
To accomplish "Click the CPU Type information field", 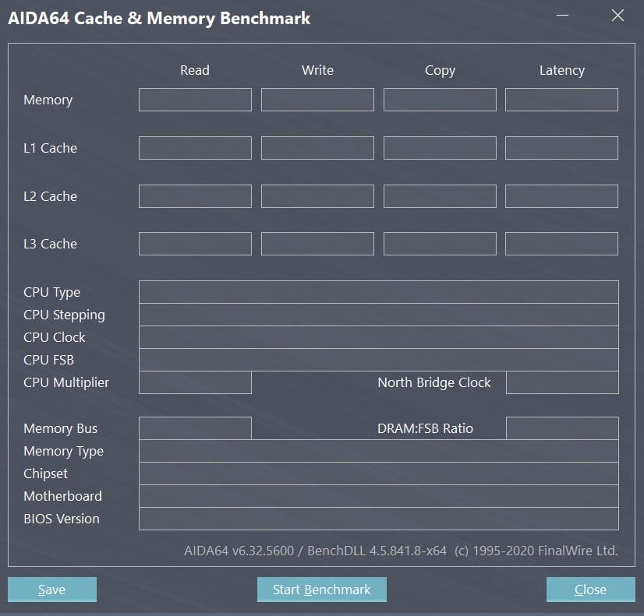I will [x=378, y=292].
